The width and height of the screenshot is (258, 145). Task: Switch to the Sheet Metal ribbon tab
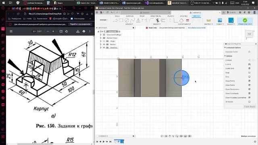(x=156, y=16)
